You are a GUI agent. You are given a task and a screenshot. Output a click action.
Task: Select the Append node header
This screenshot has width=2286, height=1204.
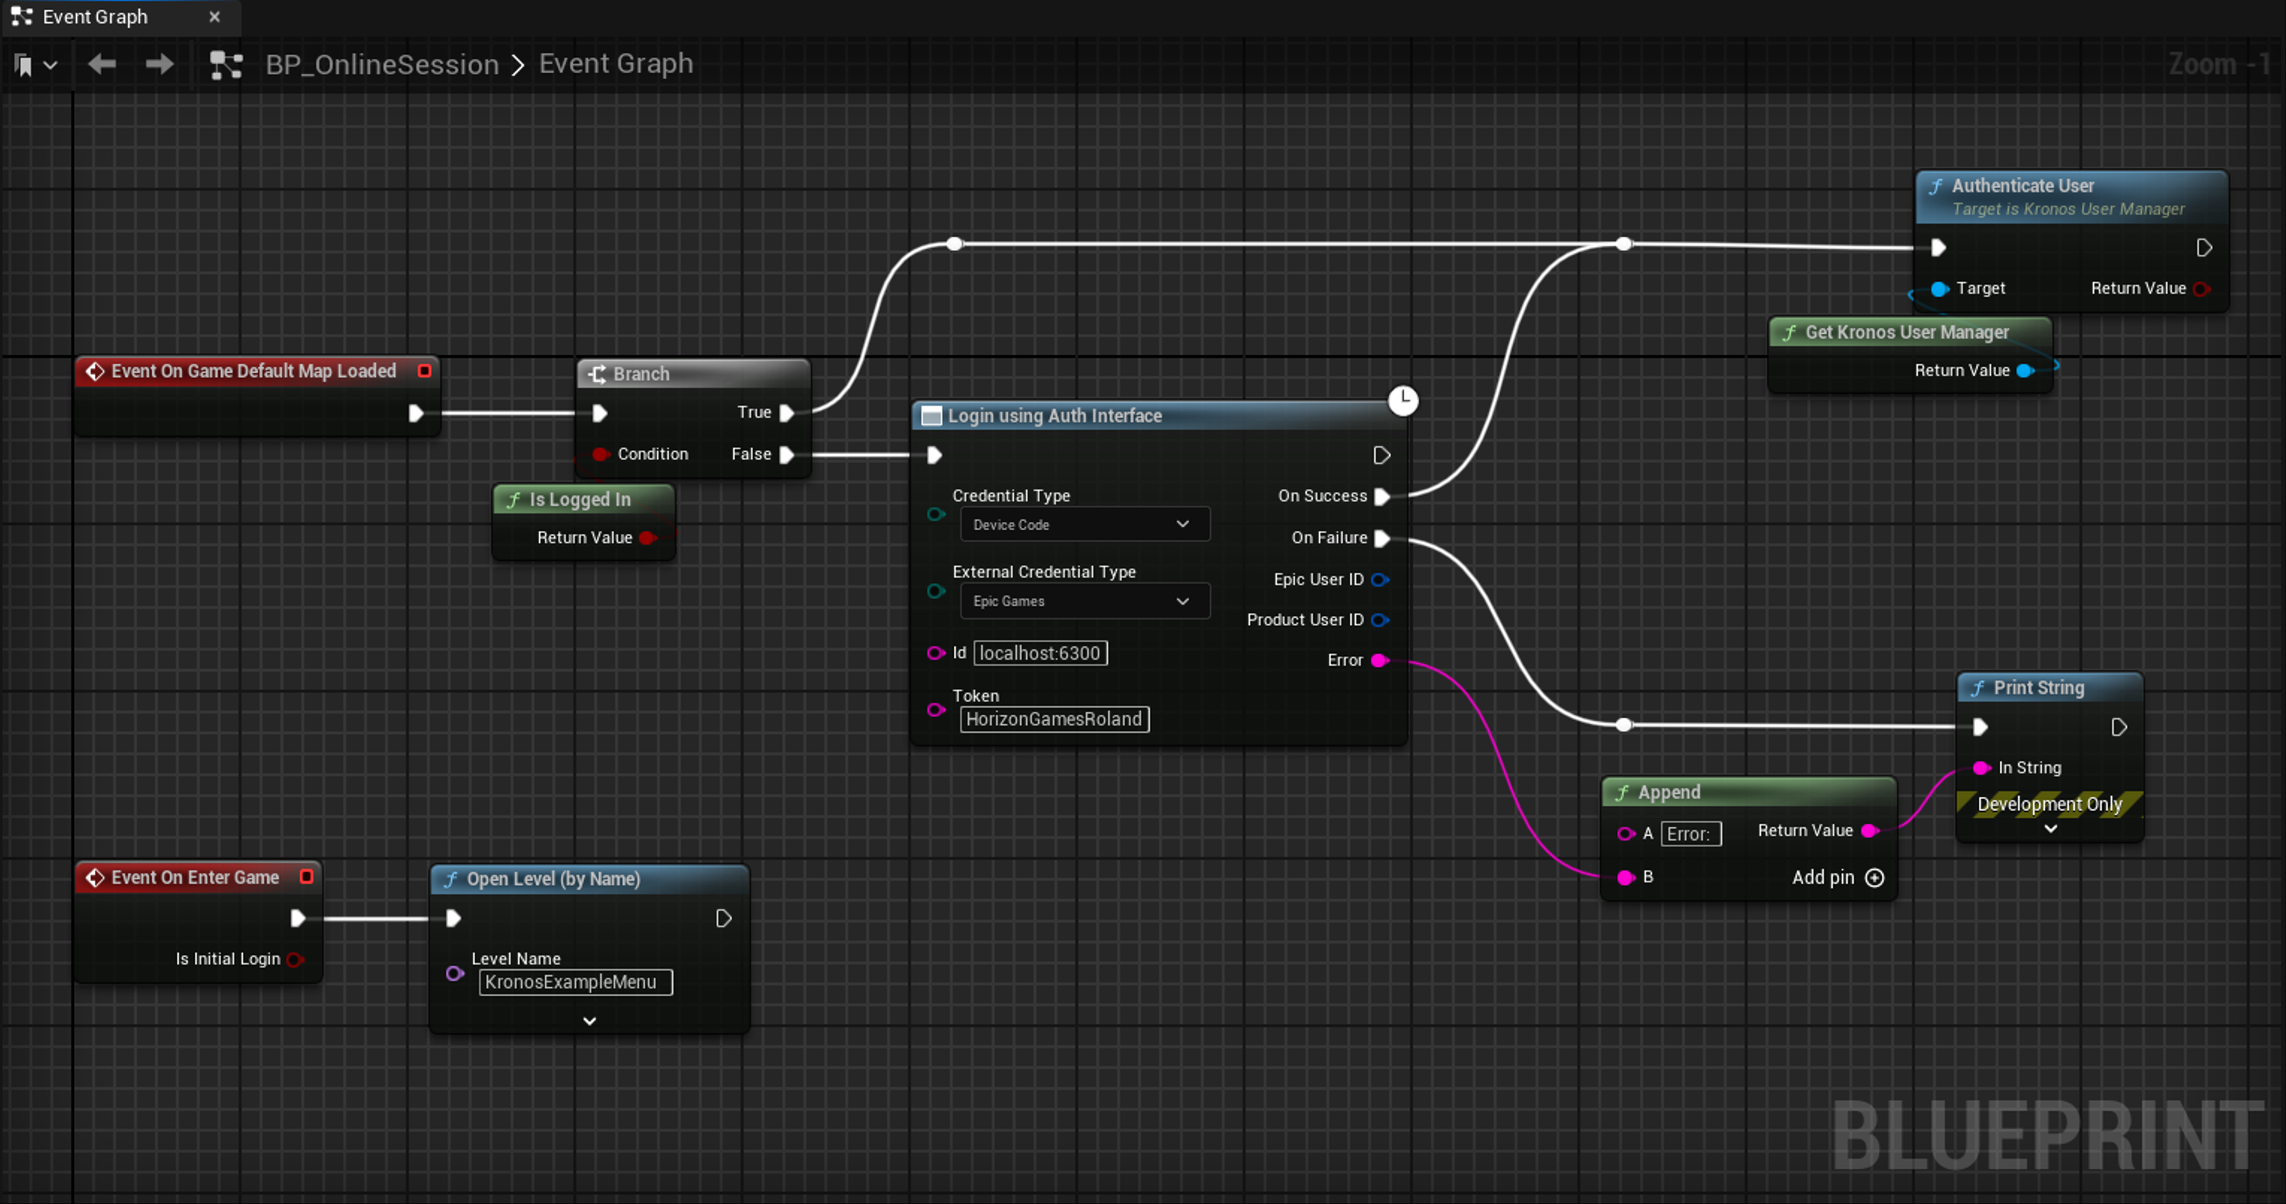click(1749, 792)
